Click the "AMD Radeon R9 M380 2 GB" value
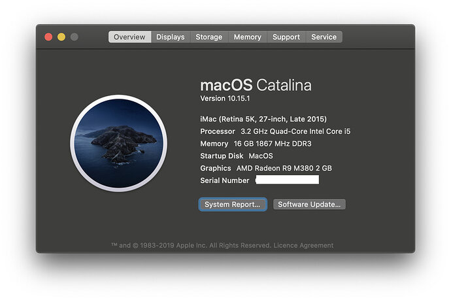 click(284, 168)
